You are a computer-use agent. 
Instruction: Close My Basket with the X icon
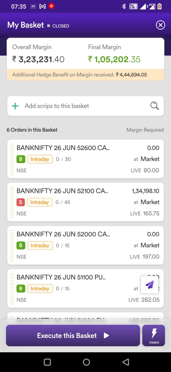[x=160, y=25]
